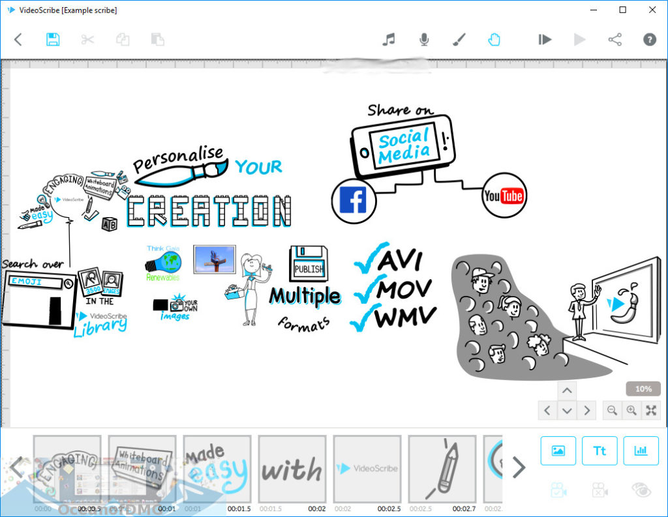This screenshot has height=517, width=668.
Task: Select the blue 'Library' text on canvas
Action: 100,327
